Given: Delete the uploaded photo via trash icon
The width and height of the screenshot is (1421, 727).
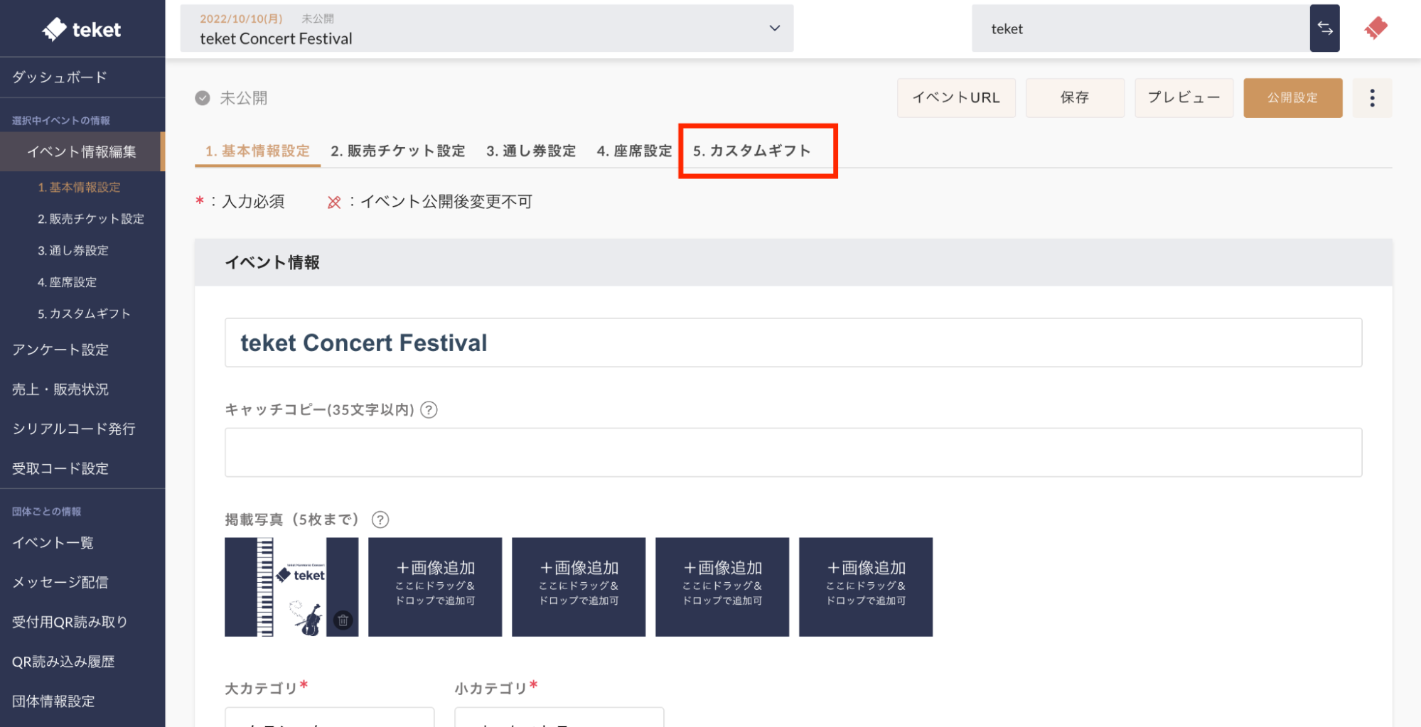Looking at the screenshot, I should coord(343,620).
